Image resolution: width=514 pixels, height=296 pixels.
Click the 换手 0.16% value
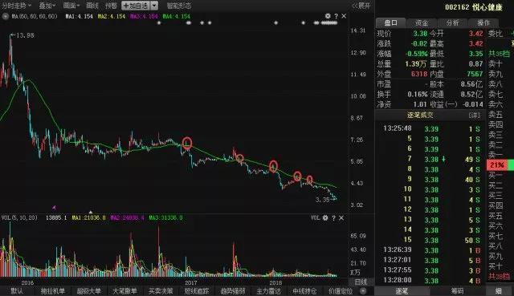pos(418,95)
